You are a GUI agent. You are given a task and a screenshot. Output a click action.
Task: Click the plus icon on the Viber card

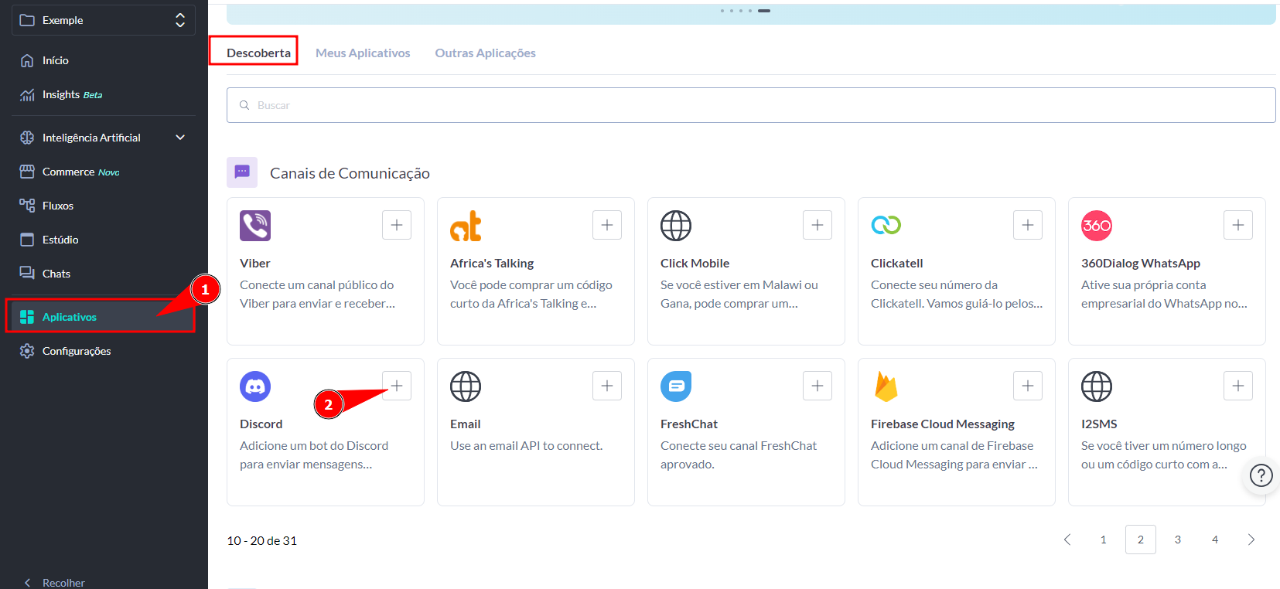point(396,225)
